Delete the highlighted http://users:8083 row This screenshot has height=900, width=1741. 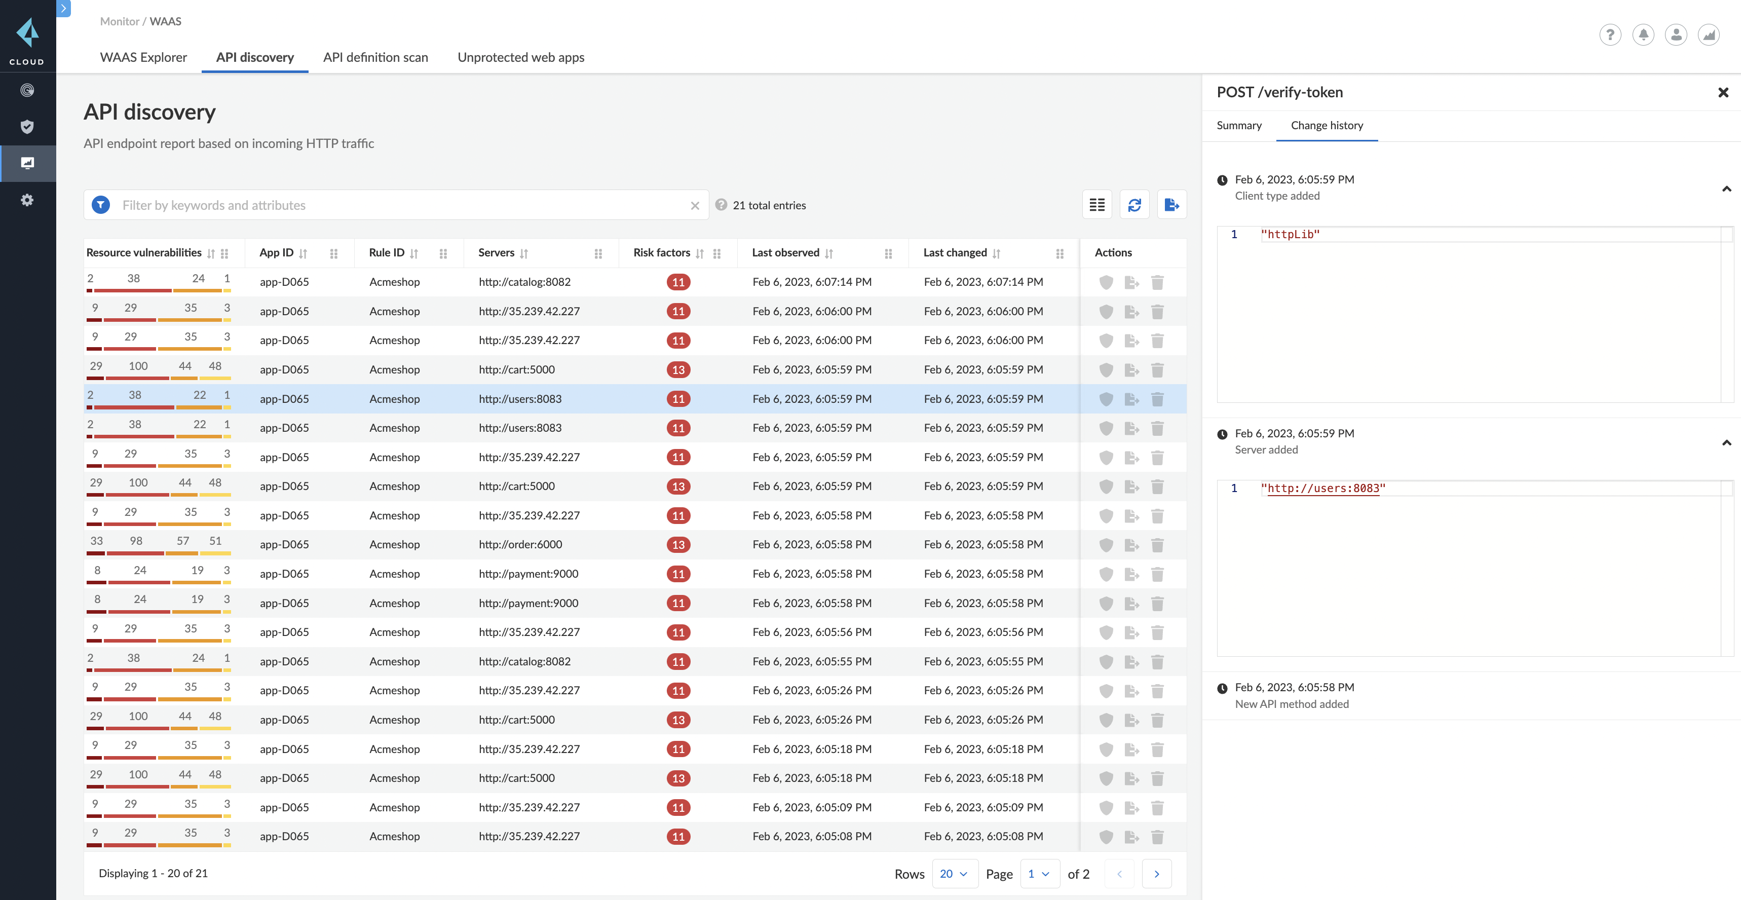[x=1157, y=399]
